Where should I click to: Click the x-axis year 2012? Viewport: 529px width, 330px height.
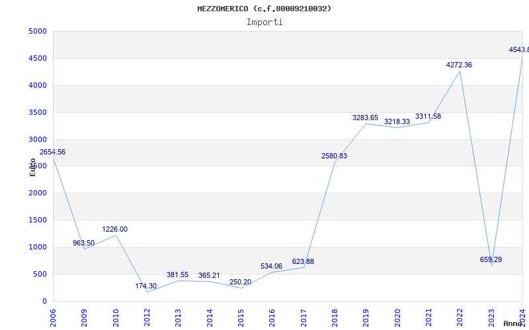(147, 318)
